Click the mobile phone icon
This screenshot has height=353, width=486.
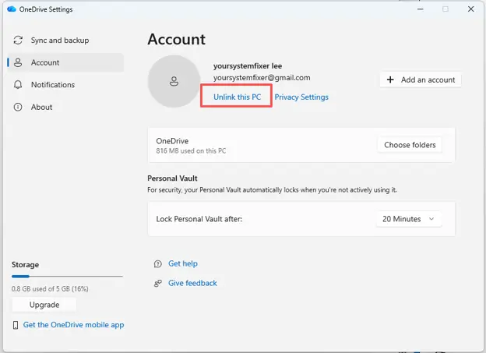16,325
